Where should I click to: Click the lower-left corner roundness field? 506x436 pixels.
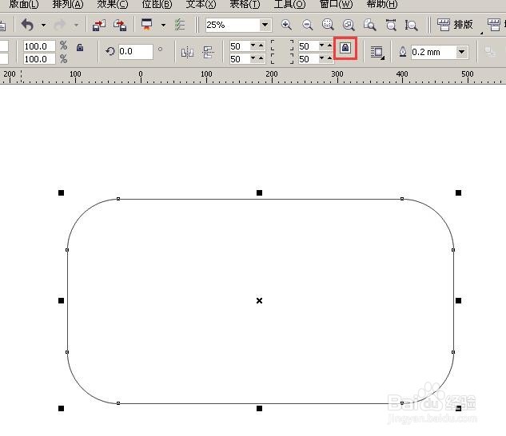[239, 59]
